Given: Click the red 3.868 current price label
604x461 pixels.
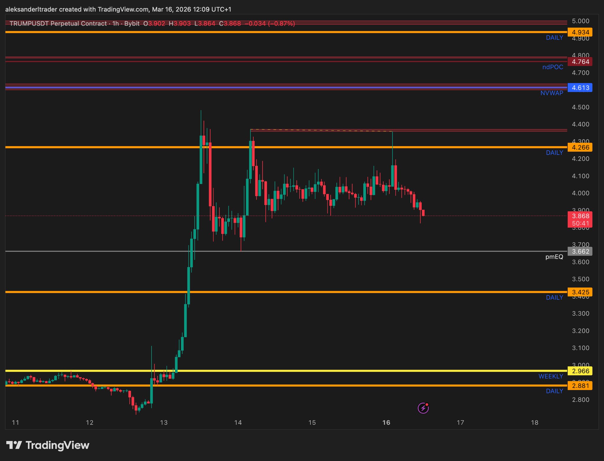Looking at the screenshot, I should [x=580, y=216].
